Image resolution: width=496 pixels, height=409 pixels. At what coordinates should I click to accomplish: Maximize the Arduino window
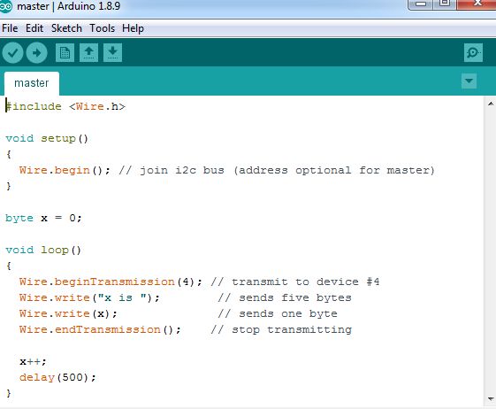445,4
